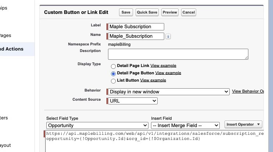Screen dimensions: 273x152
Task: Select Detail Page Button radio option
Action: 114,73
